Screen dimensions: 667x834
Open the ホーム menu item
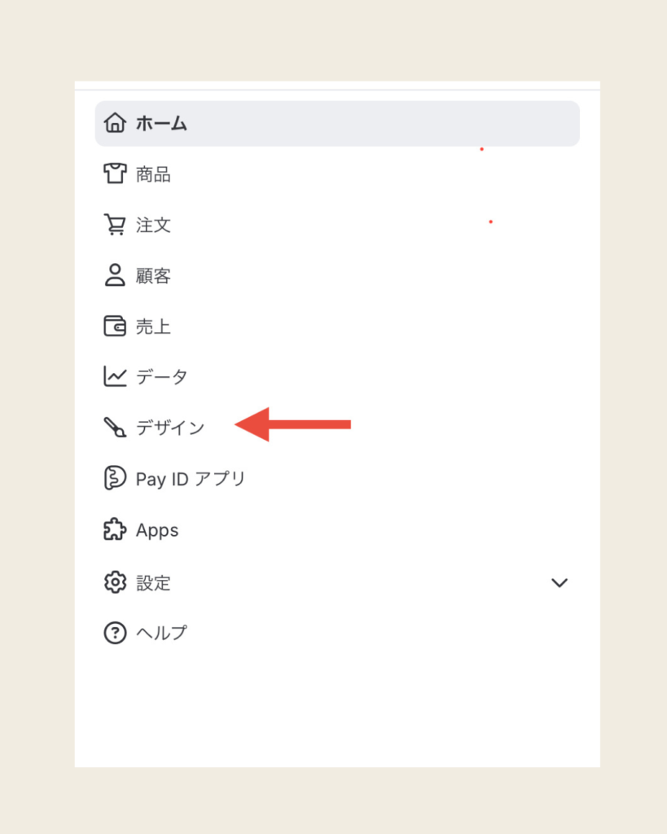(x=161, y=124)
